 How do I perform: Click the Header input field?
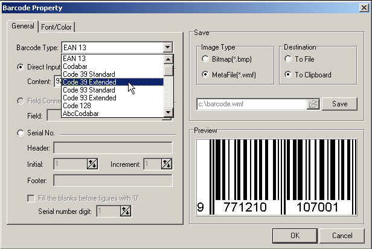(113, 148)
